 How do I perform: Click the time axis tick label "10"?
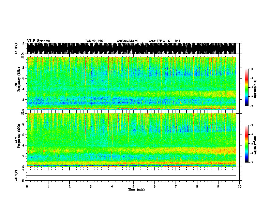(240, 186)
